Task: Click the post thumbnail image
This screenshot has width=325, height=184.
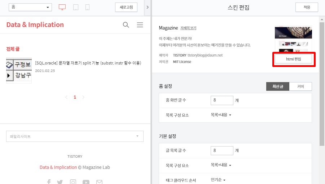Action: coord(19,71)
